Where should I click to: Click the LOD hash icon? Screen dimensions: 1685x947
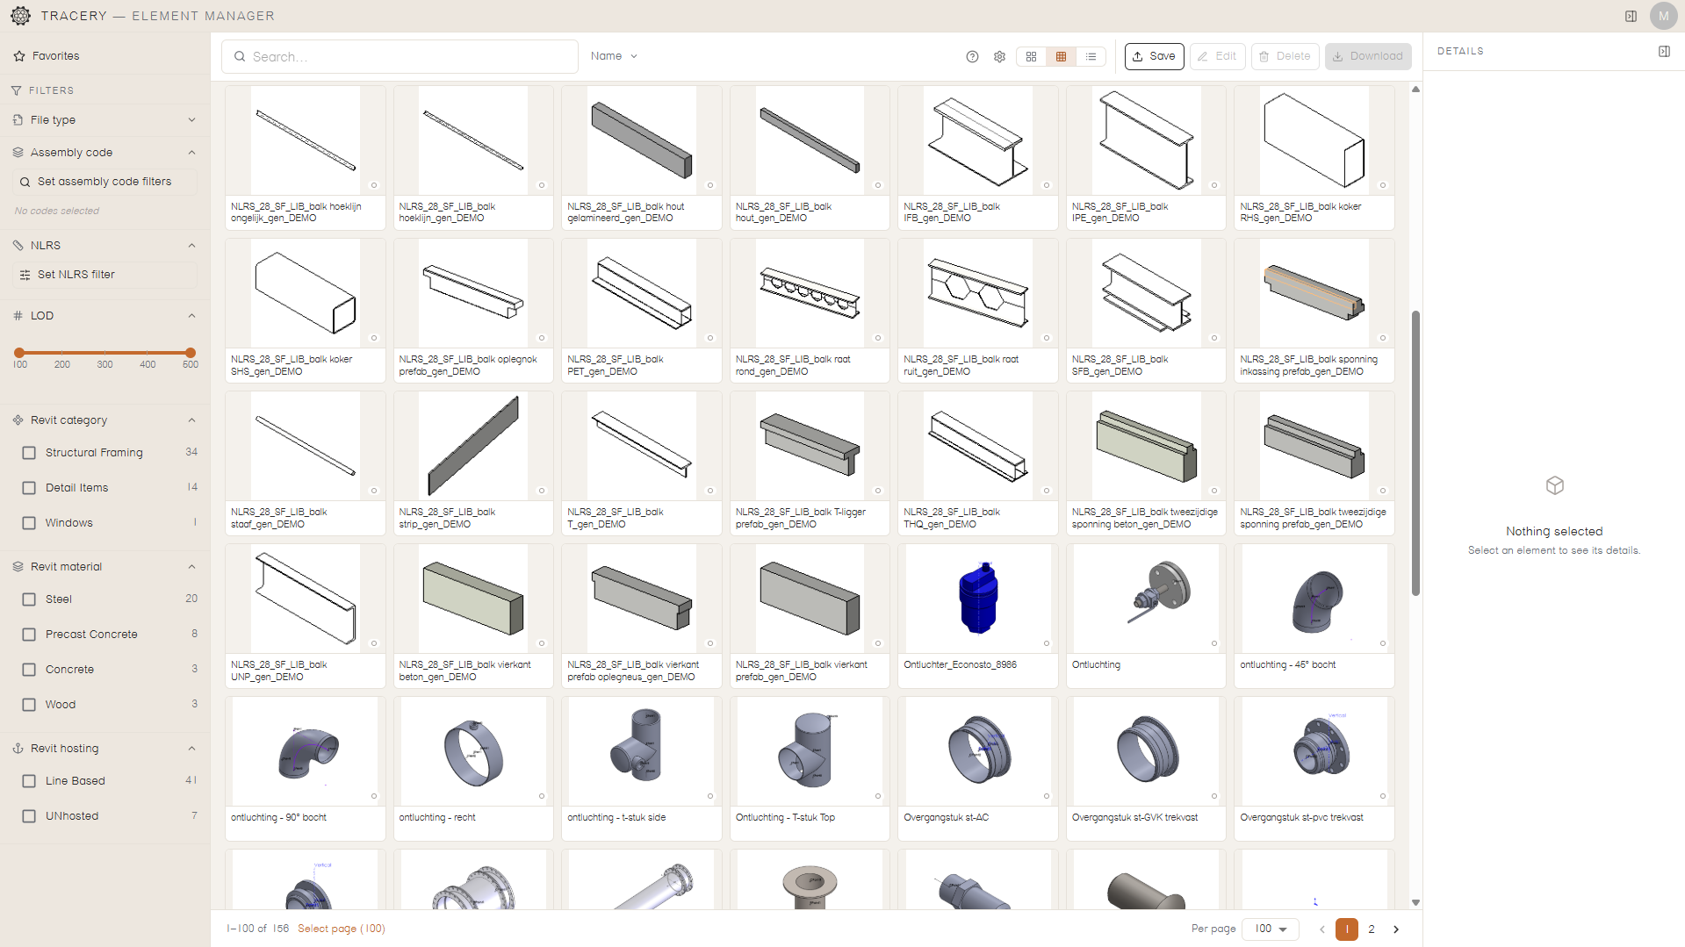click(x=18, y=316)
